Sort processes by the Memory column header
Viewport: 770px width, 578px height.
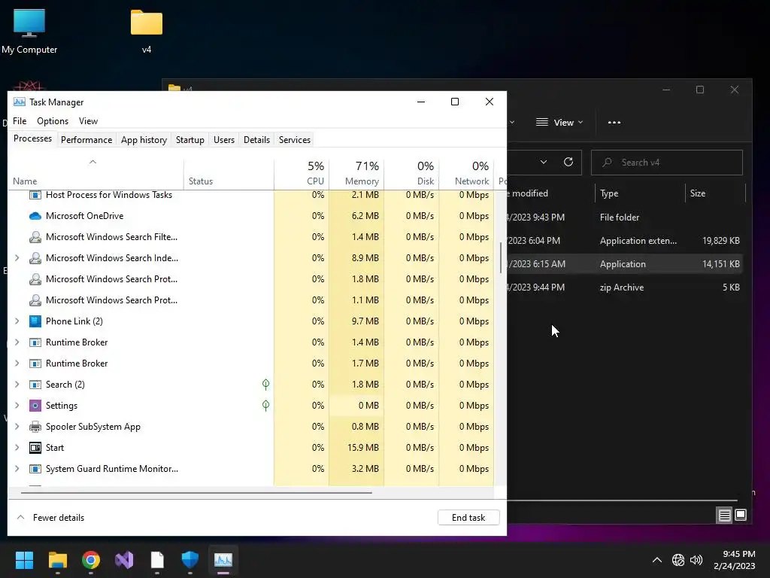tap(356, 173)
